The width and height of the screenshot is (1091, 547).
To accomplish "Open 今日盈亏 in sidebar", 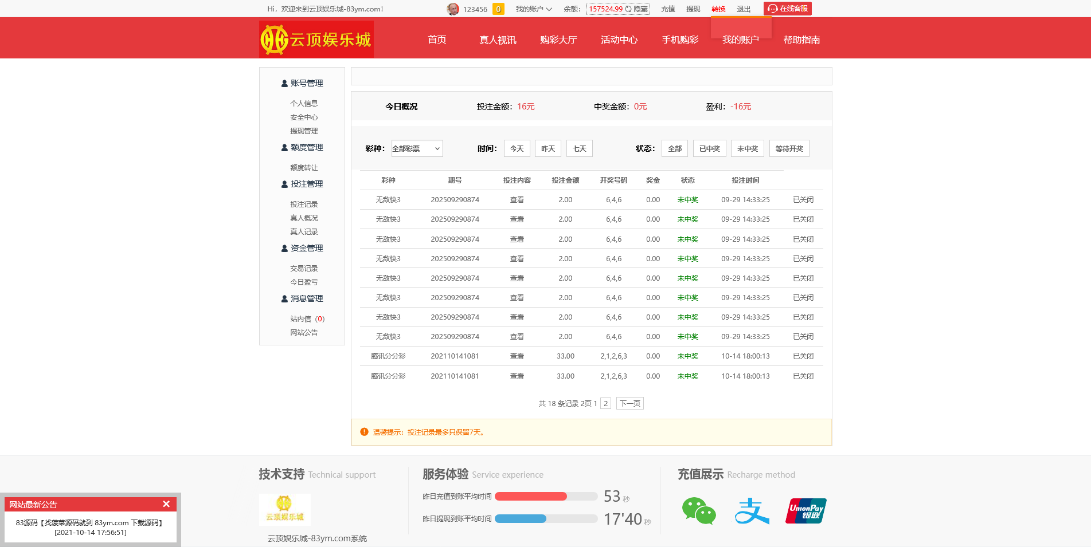I will click(304, 282).
